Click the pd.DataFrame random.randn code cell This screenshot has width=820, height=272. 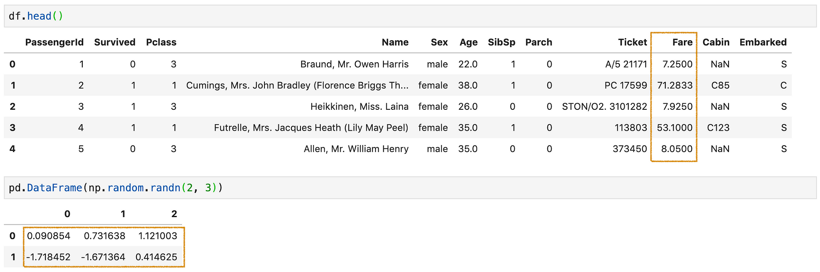point(410,188)
